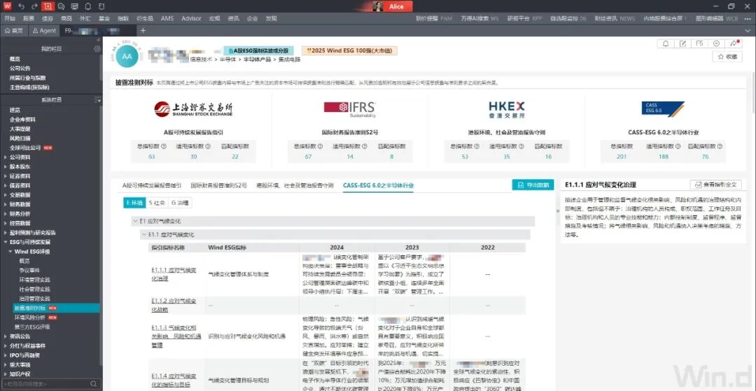This screenshot has height=391, width=756.
Task: Collapse the left sidebar with double-arrow
Action: (99, 39)
